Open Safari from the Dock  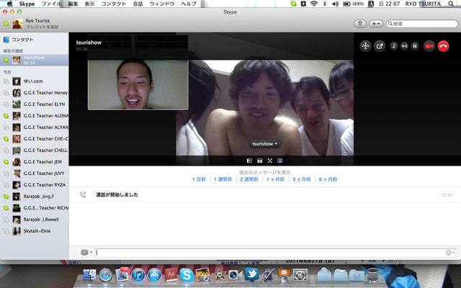106,275
